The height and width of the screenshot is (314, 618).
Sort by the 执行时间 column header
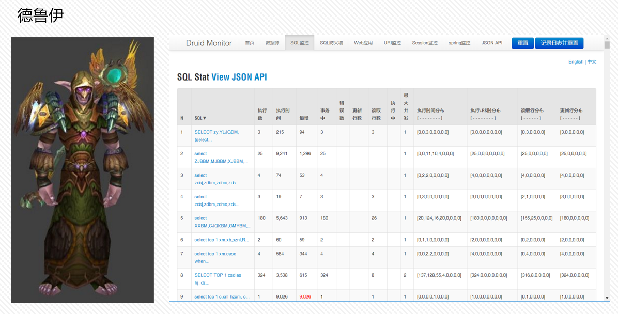coord(283,114)
